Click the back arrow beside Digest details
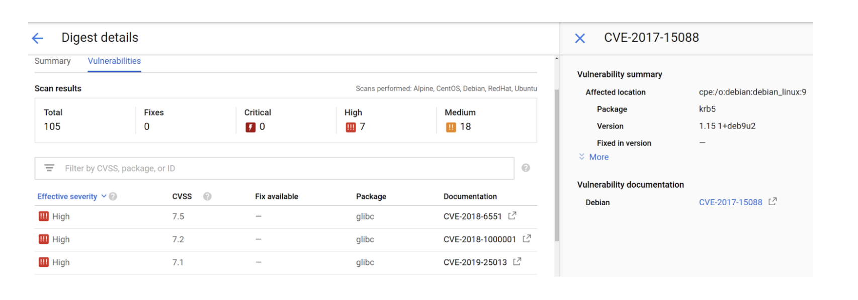Screen dimensions: 858x300 point(38,38)
